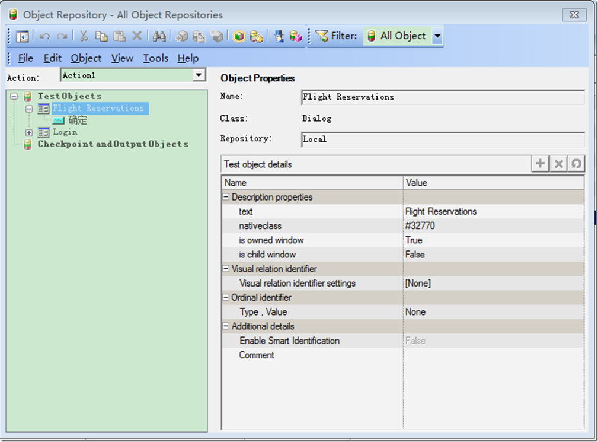Click the Enable Smart Identification value False
Screen dimensions: 598x442
pos(415,341)
